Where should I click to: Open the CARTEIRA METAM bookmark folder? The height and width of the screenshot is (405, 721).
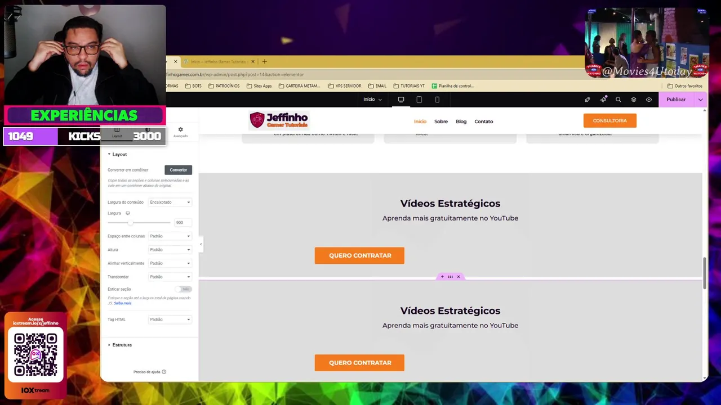299,86
